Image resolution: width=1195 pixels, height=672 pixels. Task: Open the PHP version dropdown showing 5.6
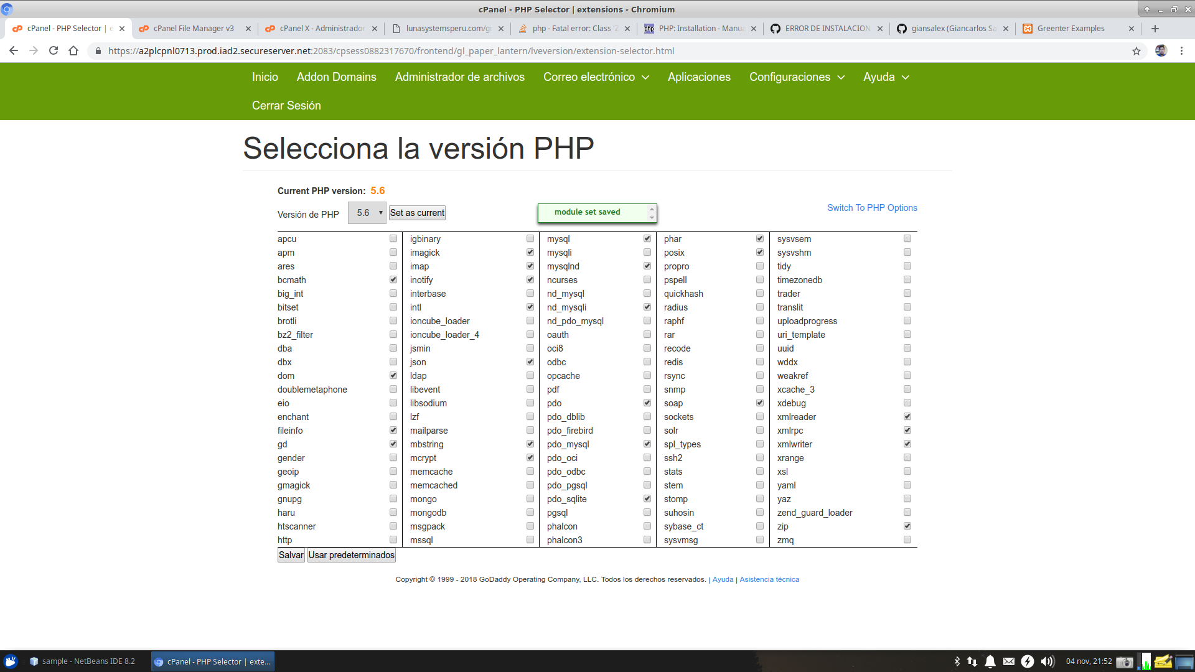367,212
